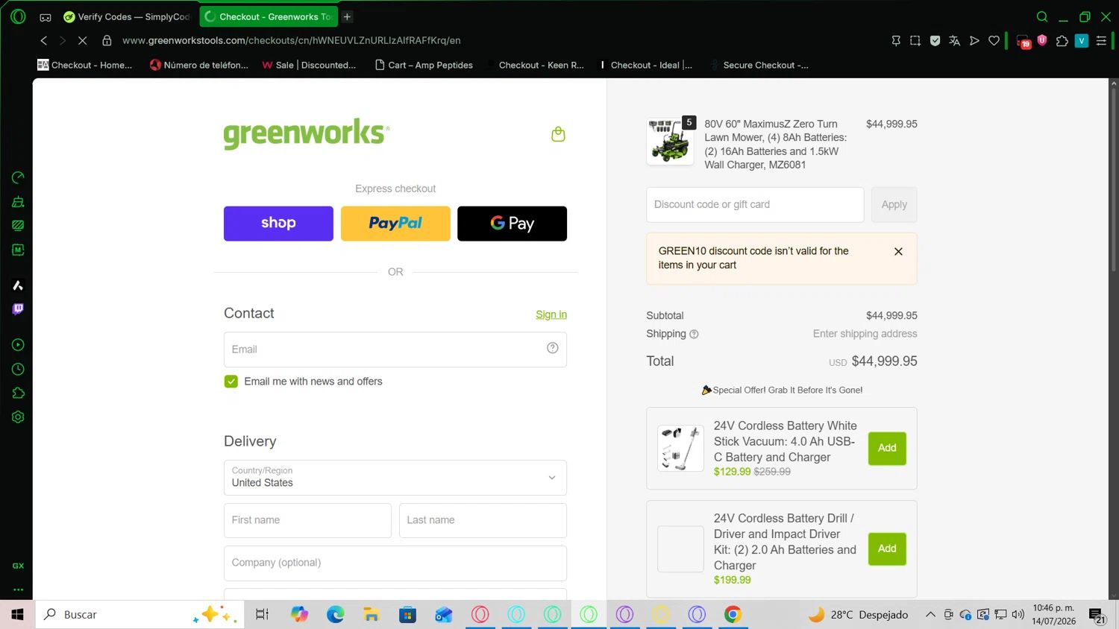Image resolution: width=1119 pixels, height=629 pixels.
Task: Open the Cart – Amp Peptides bookmark
Action: pos(424,65)
